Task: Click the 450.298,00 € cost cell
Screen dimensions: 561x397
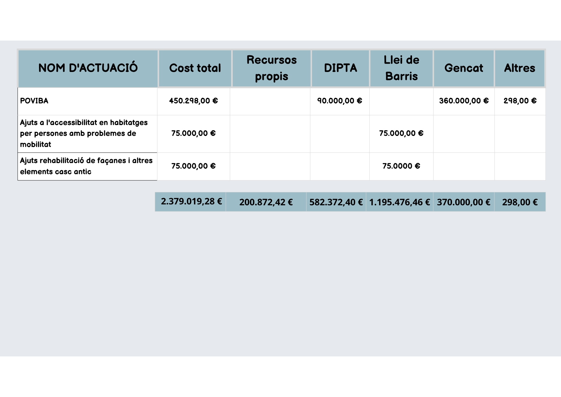Action: (193, 101)
